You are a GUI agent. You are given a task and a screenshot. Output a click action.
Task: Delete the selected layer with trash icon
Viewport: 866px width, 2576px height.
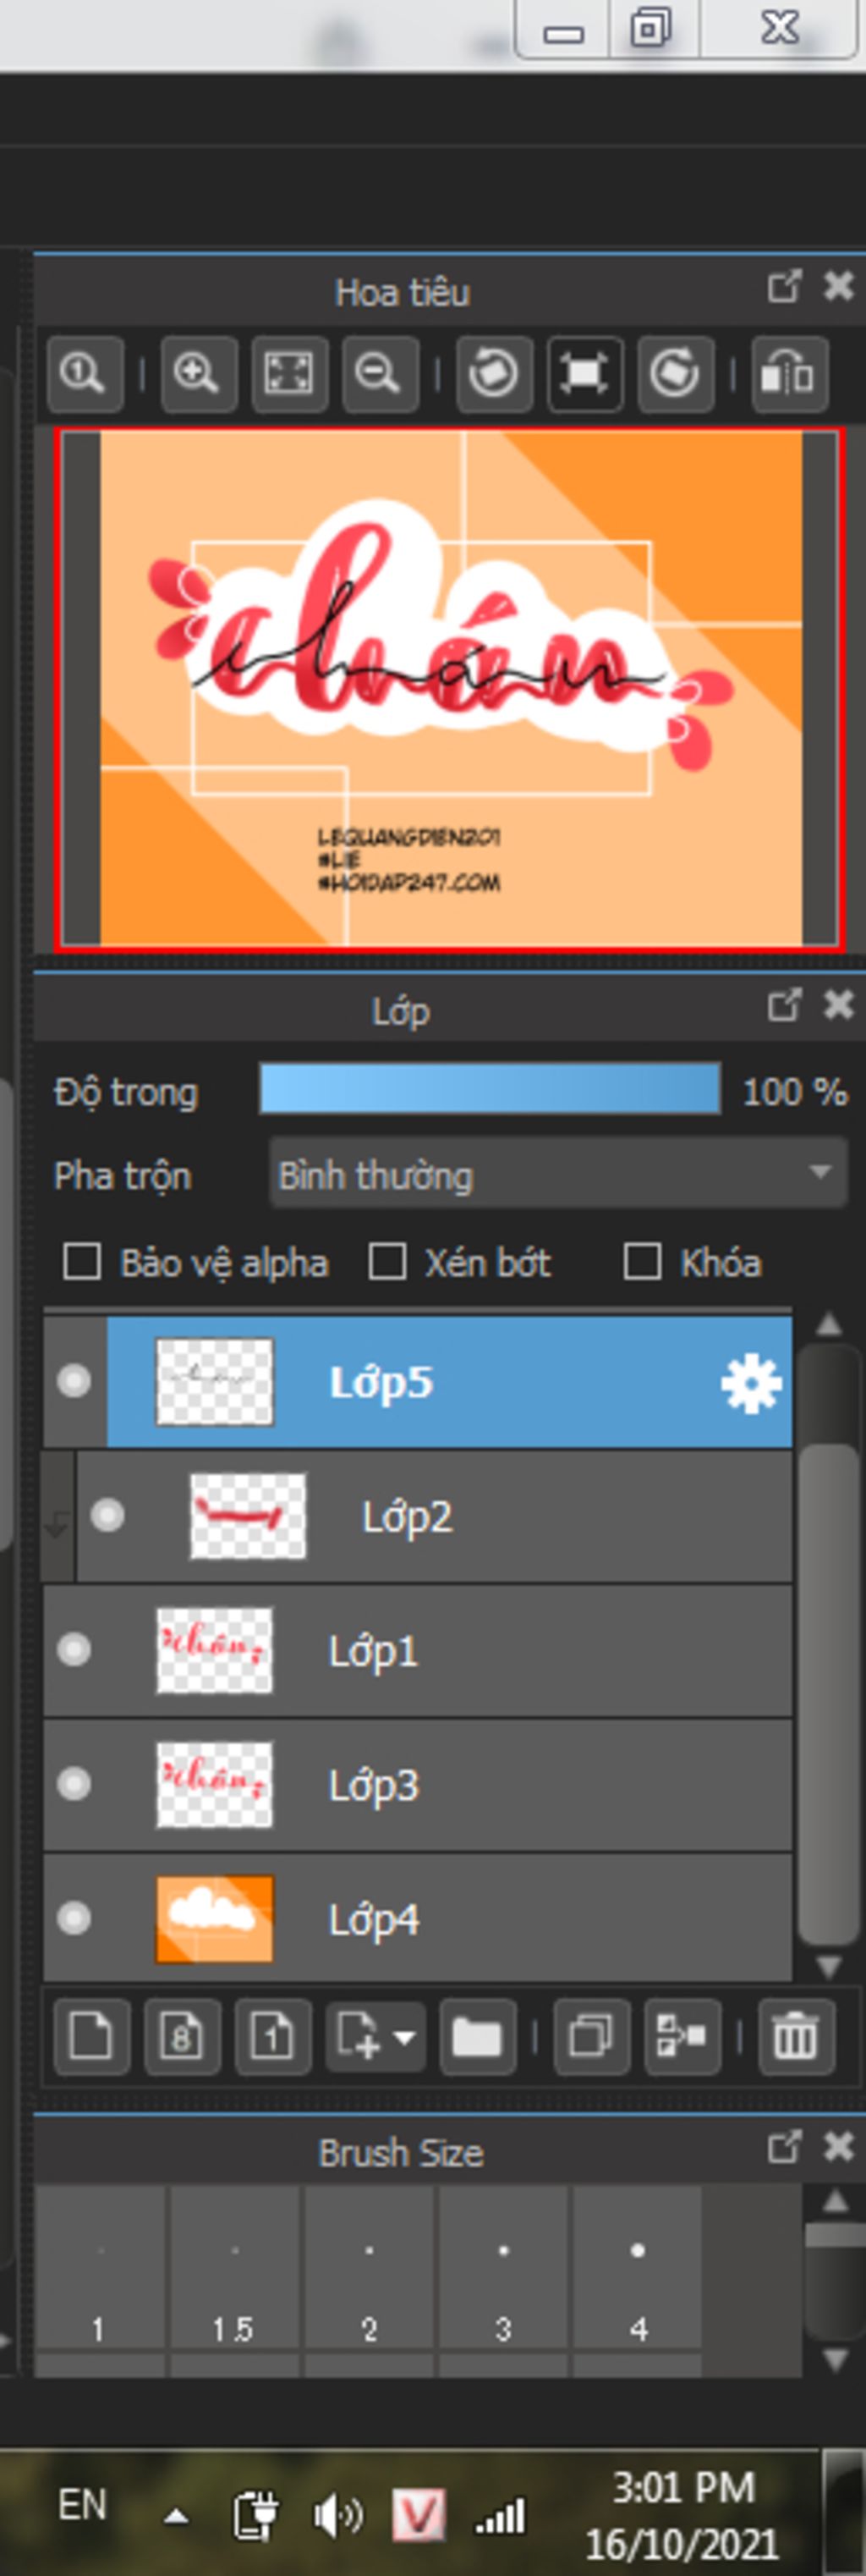point(795,2037)
